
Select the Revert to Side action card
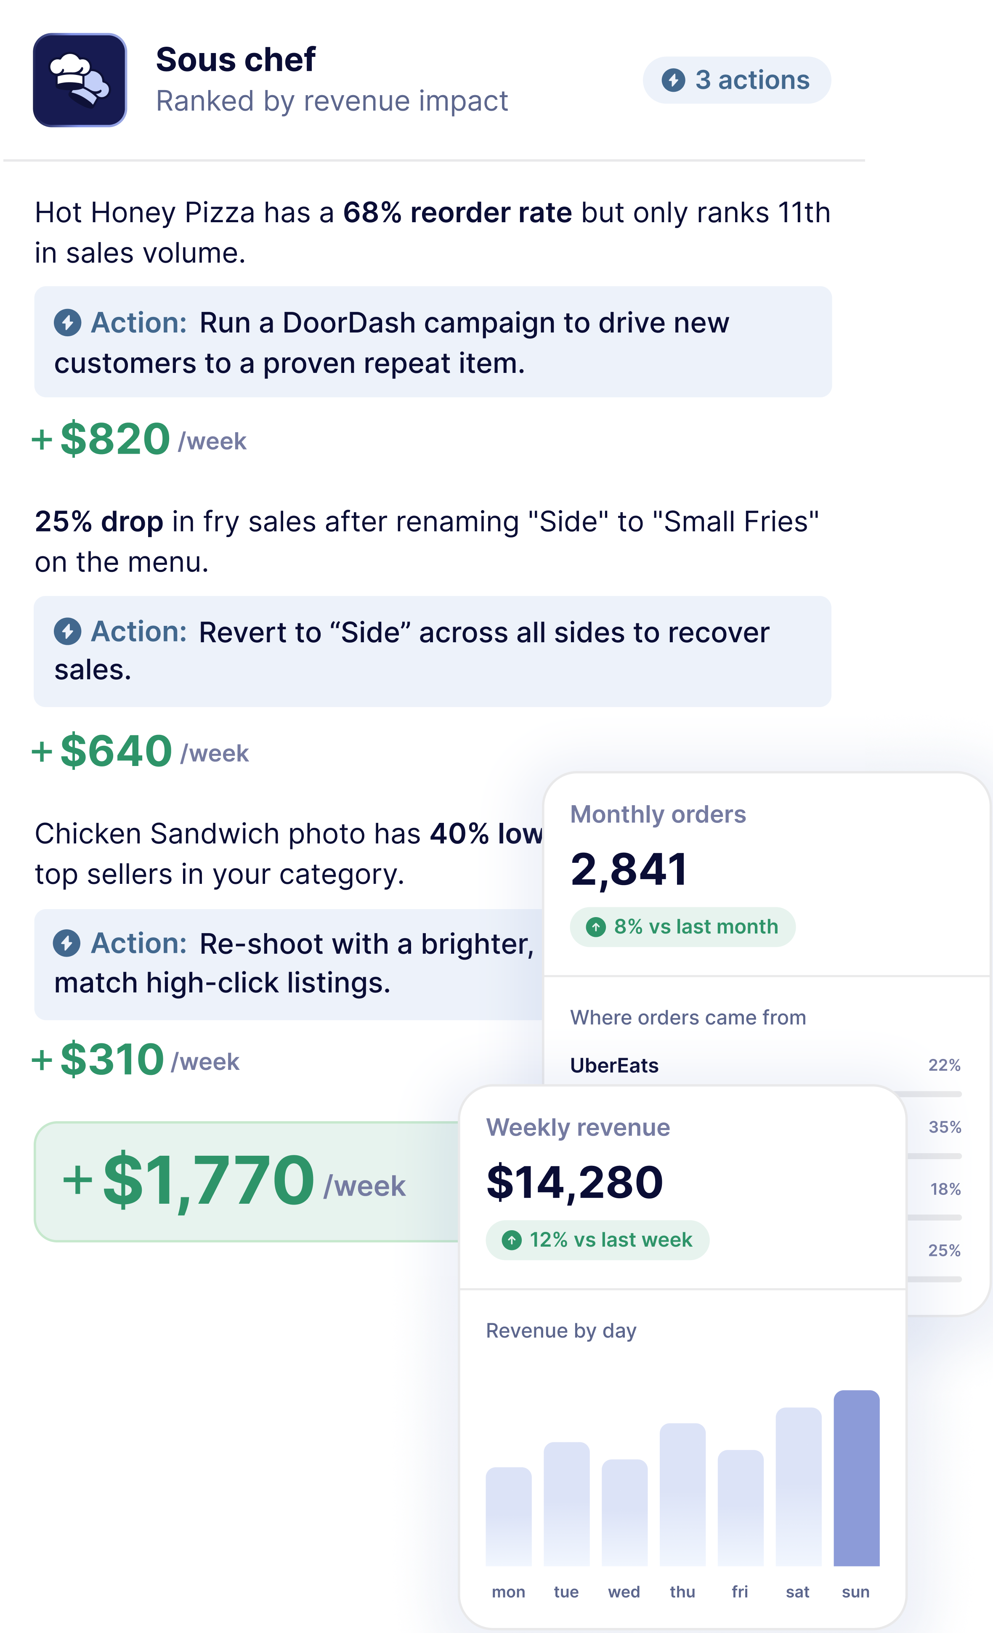point(433,652)
